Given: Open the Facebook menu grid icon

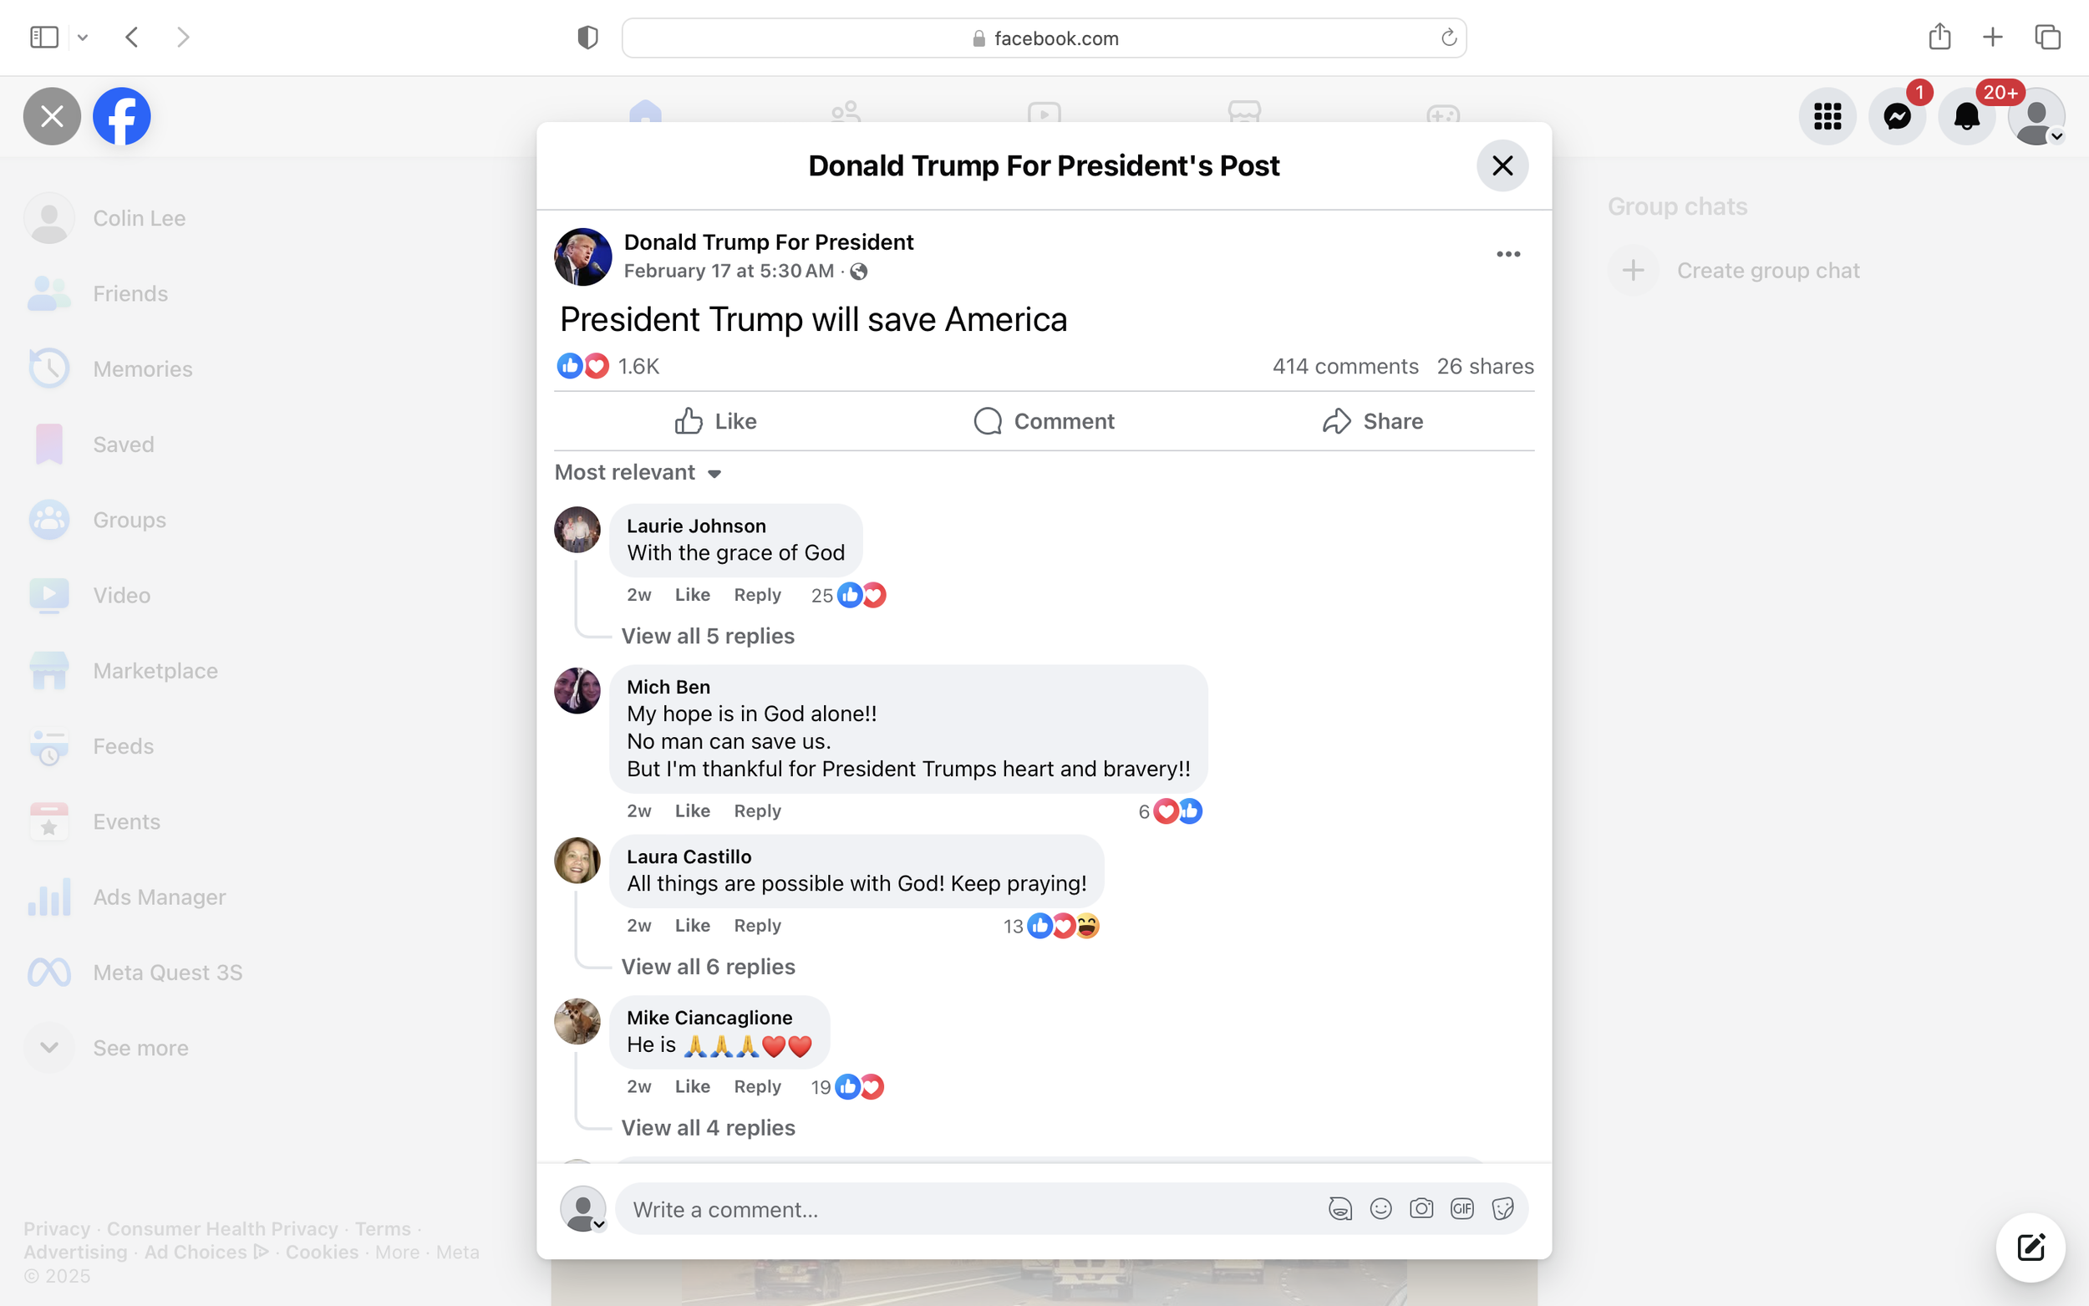Looking at the screenshot, I should pyautogui.click(x=1827, y=117).
